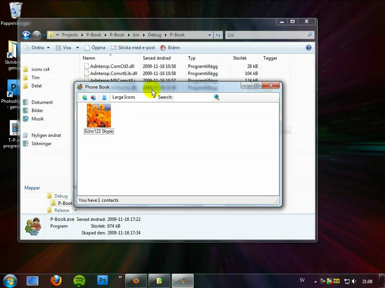Click the search magnifier icon in Phone Book
385x288 pixels.
click(x=217, y=97)
